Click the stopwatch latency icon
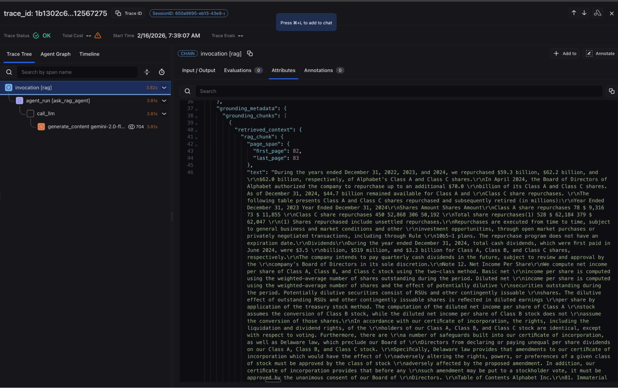Screen dimensions: 618x388 click(162, 72)
